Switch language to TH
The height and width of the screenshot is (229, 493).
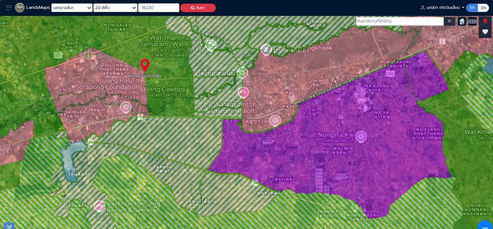(472, 8)
